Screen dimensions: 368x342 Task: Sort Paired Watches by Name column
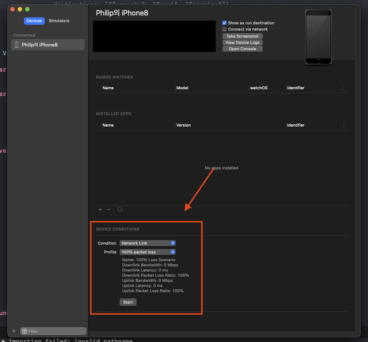click(x=108, y=88)
